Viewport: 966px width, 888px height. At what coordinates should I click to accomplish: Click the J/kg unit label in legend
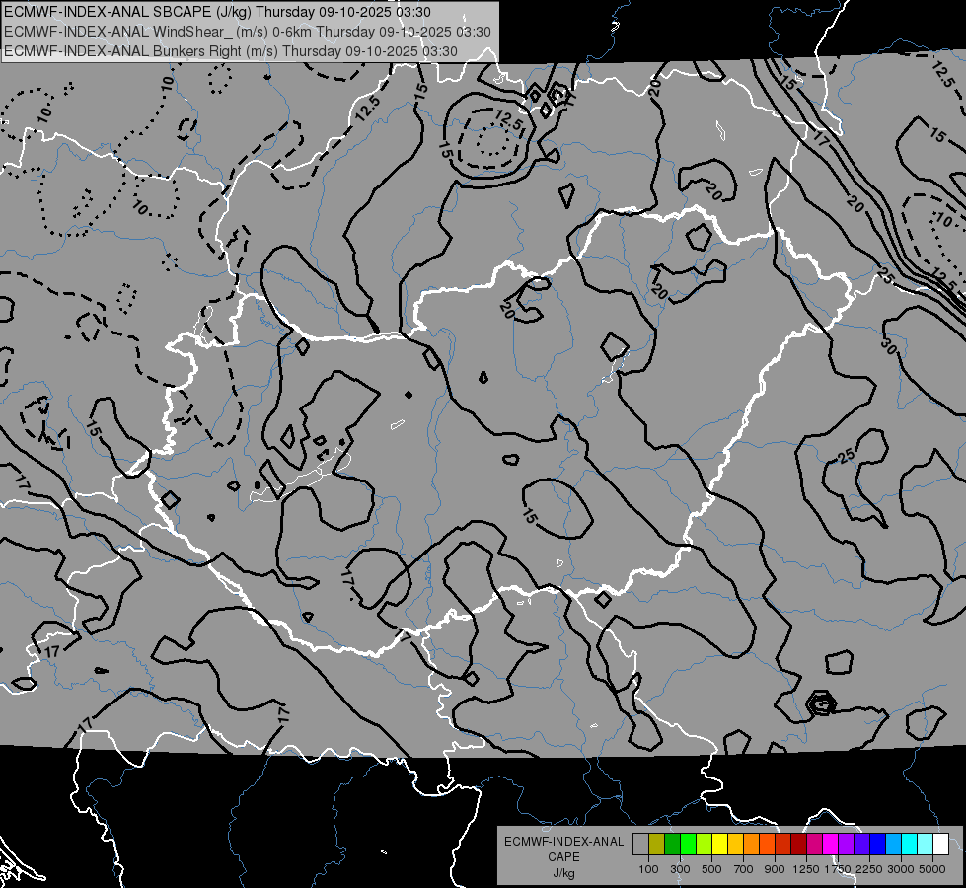pyautogui.click(x=563, y=873)
